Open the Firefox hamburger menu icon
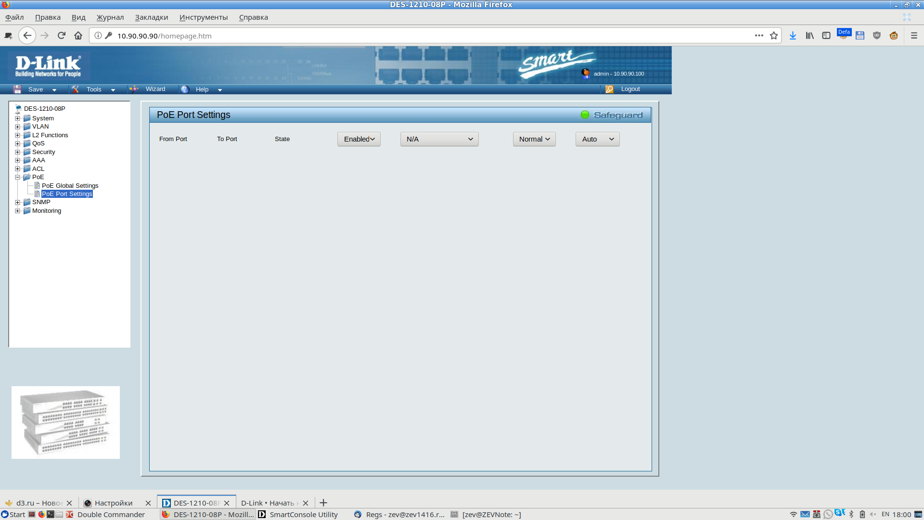 (x=914, y=36)
